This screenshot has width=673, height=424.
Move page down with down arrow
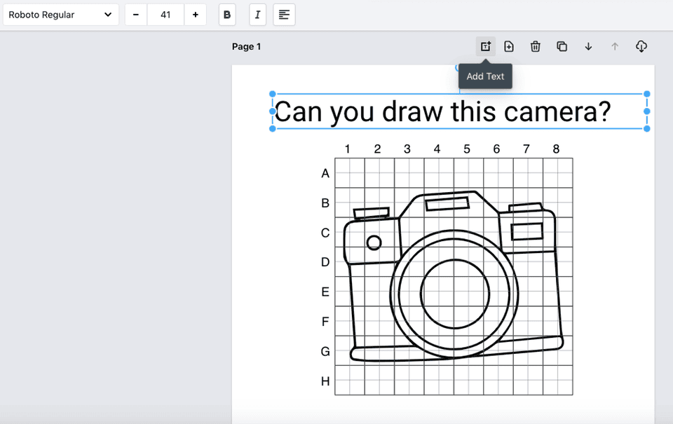point(588,46)
